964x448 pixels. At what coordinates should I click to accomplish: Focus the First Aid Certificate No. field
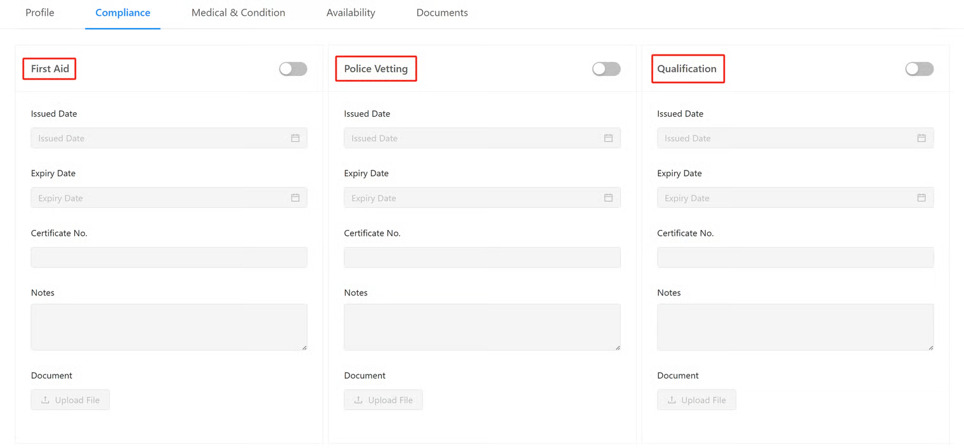(169, 257)
